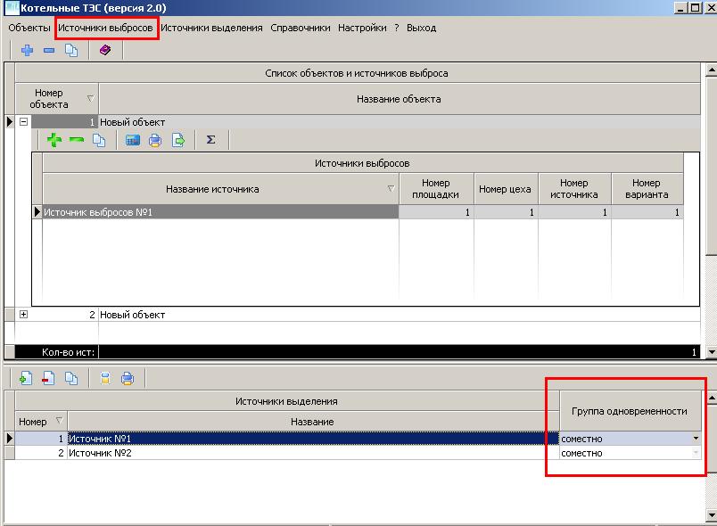
Task: Click the Sigma summation icon
Action: pyautogui.click(x=210, y=140)
